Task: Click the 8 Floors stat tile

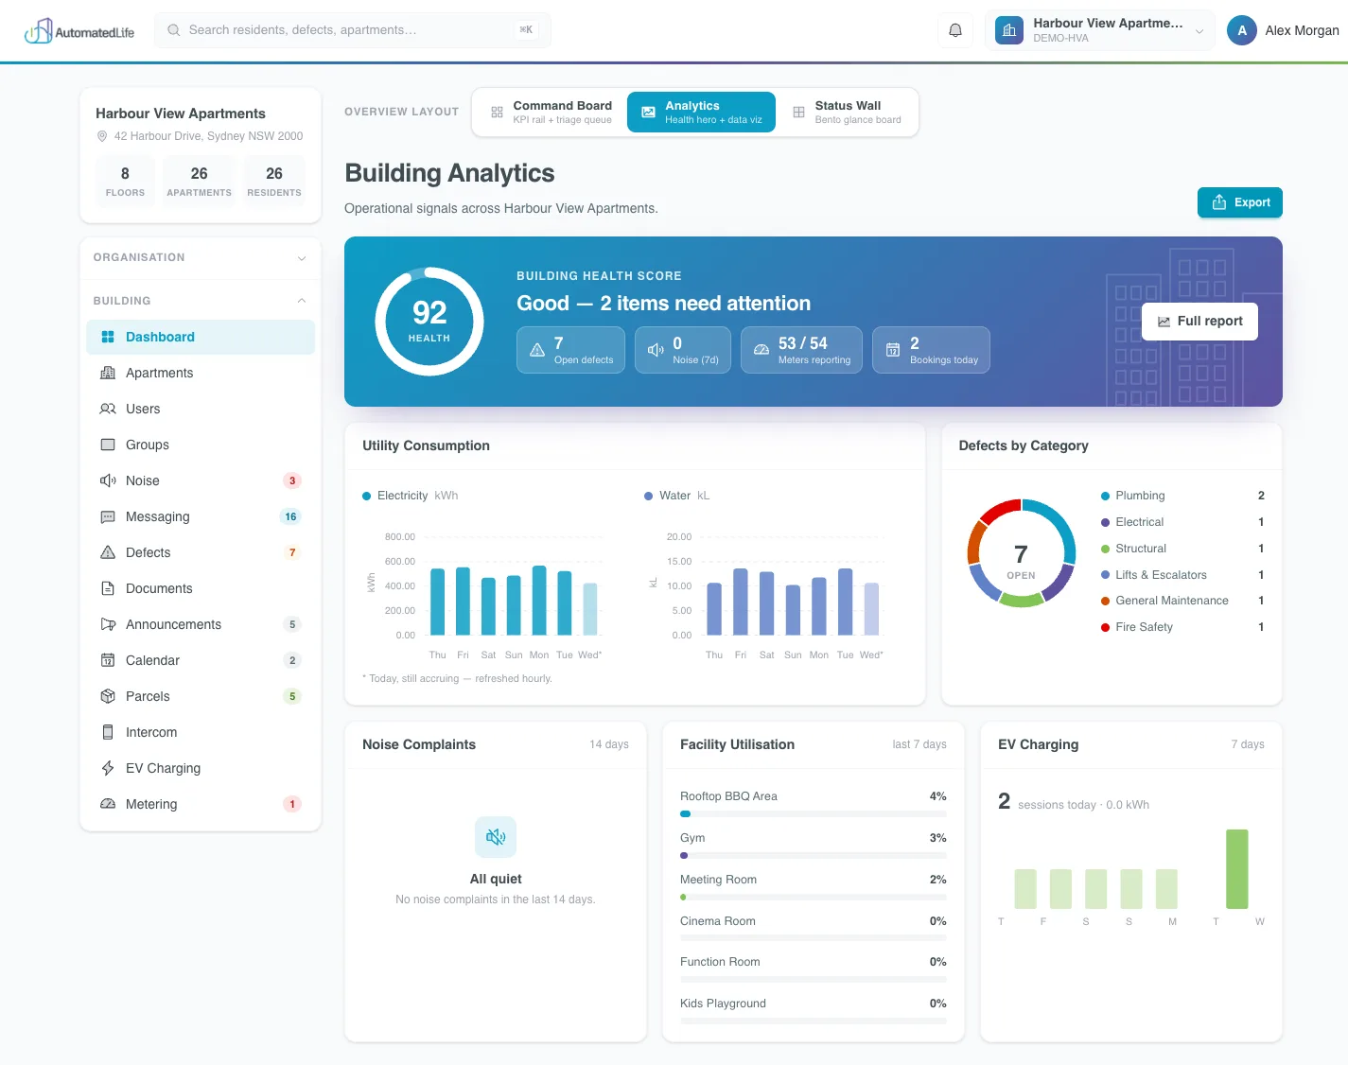Action: tap(125, 182)
